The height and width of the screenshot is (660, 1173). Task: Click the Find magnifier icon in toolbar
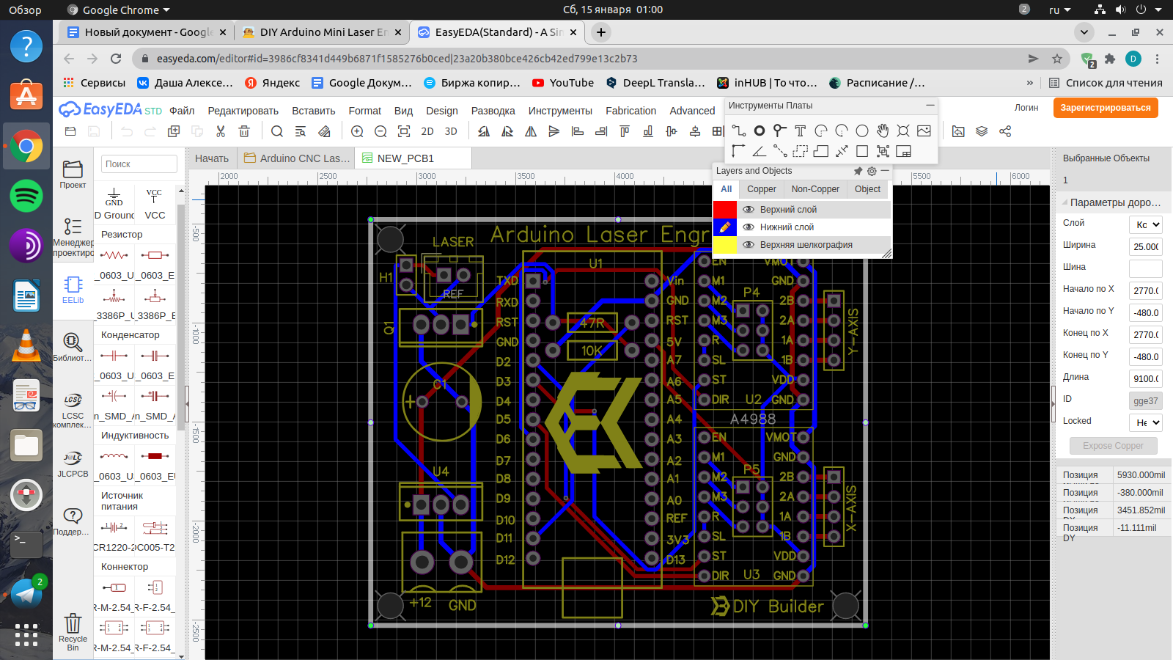click(x=277, y=131)
